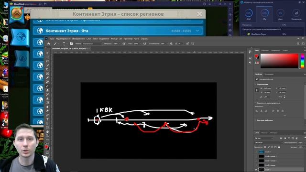Select the Eraser tool
This screenshot has width=306, height=172.
47,98
